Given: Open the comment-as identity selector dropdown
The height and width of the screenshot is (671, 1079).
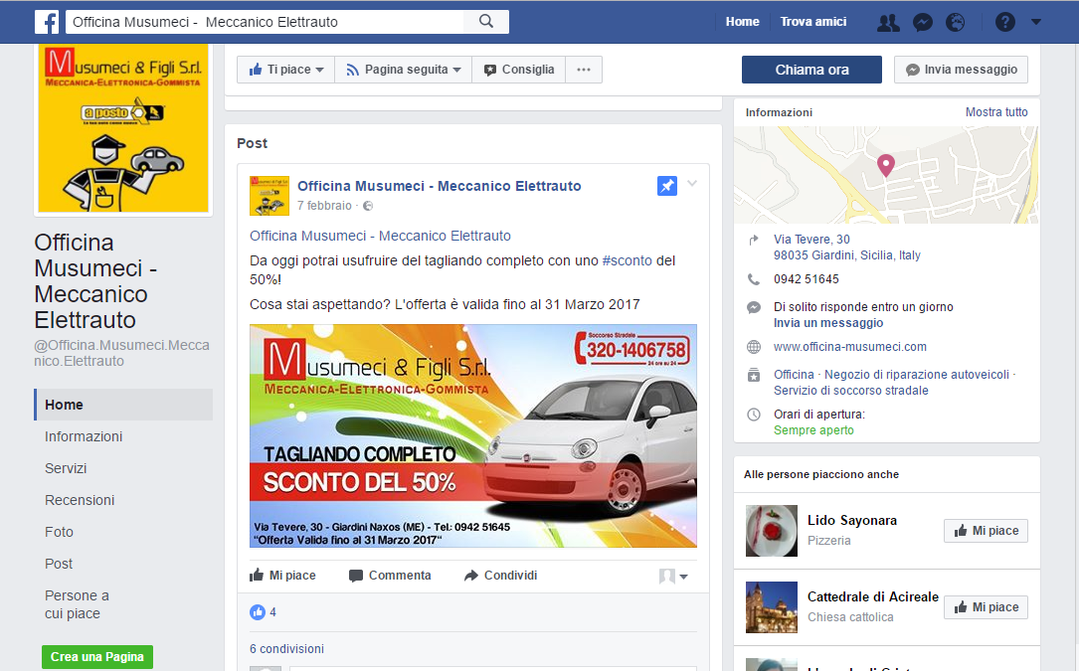Looking at the screenshot, I should point(673,576).
